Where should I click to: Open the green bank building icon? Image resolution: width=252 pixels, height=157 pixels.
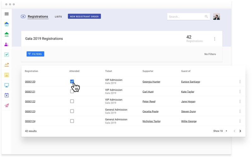7,34
